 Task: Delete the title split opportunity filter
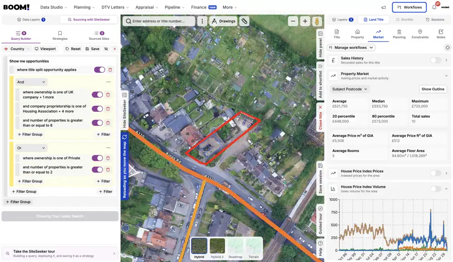tap(110, 70)
